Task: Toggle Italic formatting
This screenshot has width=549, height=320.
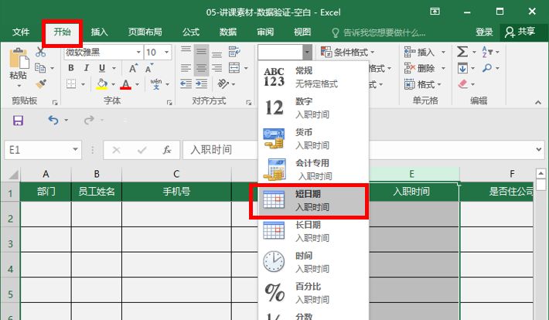Action: point(86,68)
